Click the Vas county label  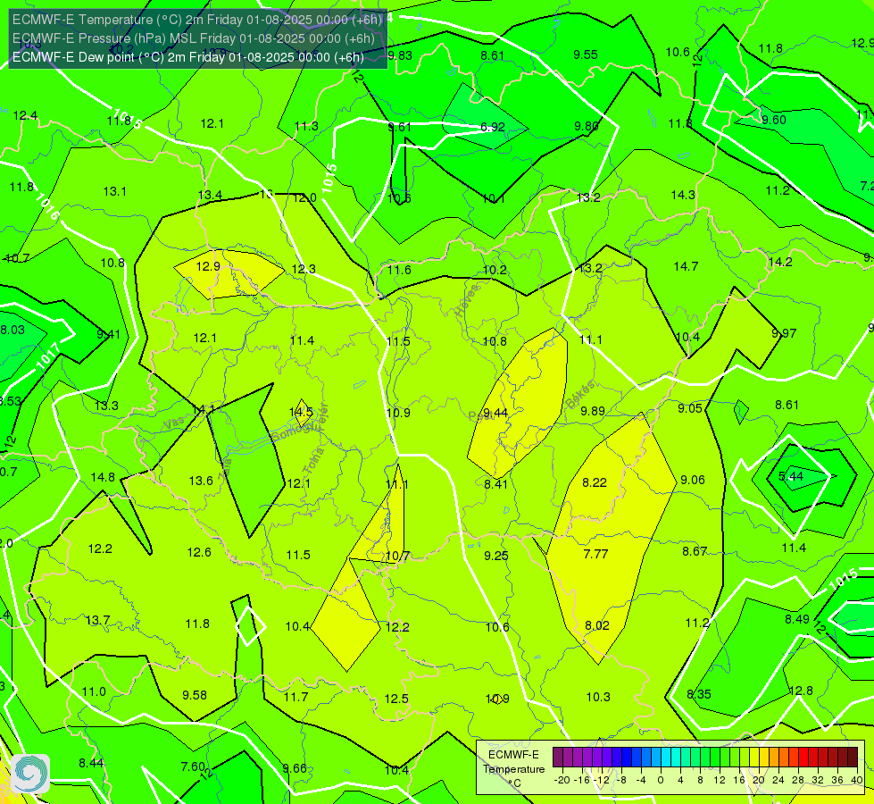(x=174, y=424)
